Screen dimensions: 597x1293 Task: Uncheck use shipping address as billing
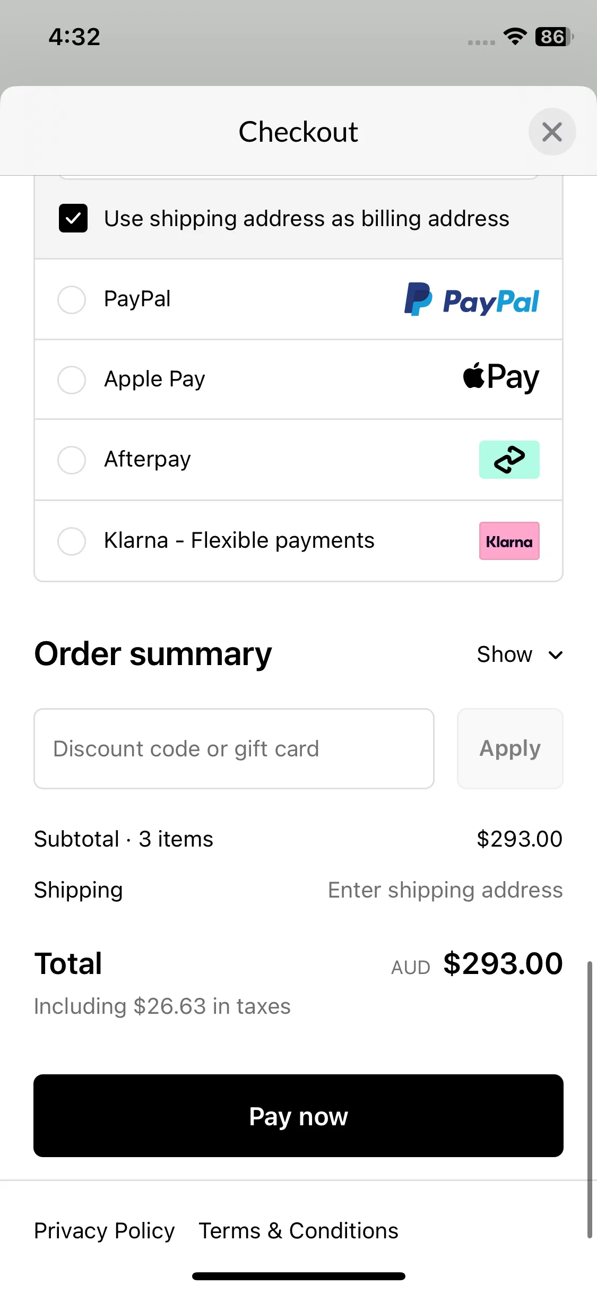point(73,218)
